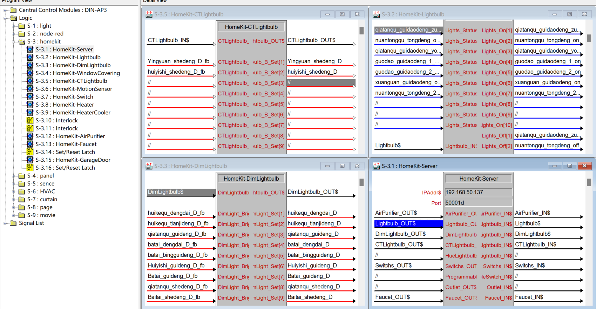Click the S-3.1 HomeKit-Server window title icon

(x=377, y=166)
